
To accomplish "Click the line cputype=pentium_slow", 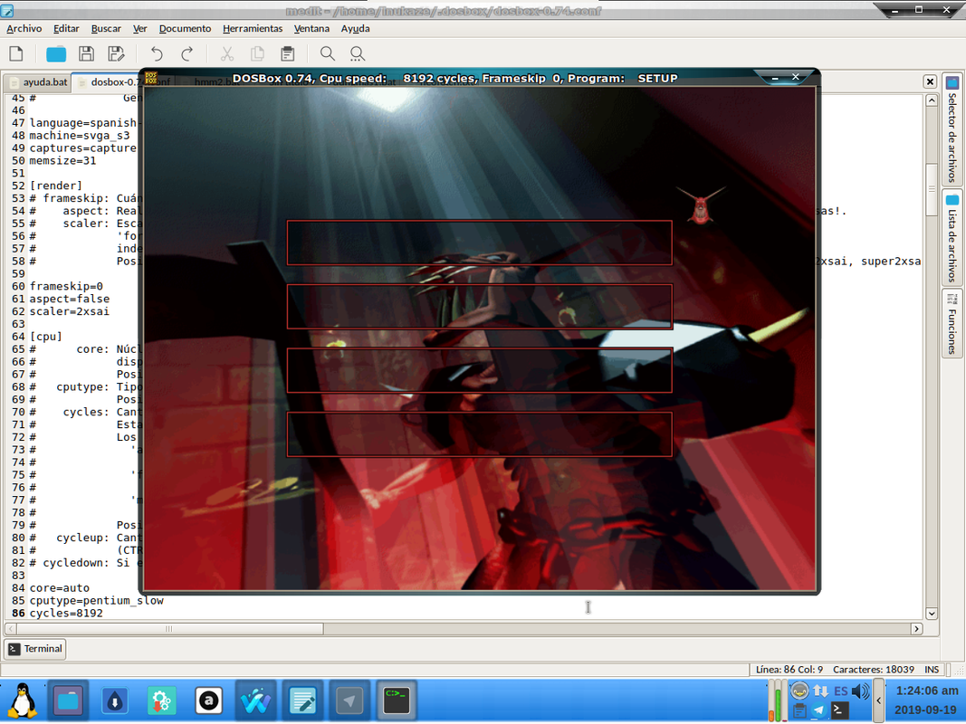I will pos(96,600).
